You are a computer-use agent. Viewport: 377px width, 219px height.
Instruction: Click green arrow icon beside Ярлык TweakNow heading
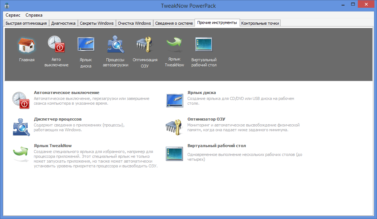tap(21, 154)
